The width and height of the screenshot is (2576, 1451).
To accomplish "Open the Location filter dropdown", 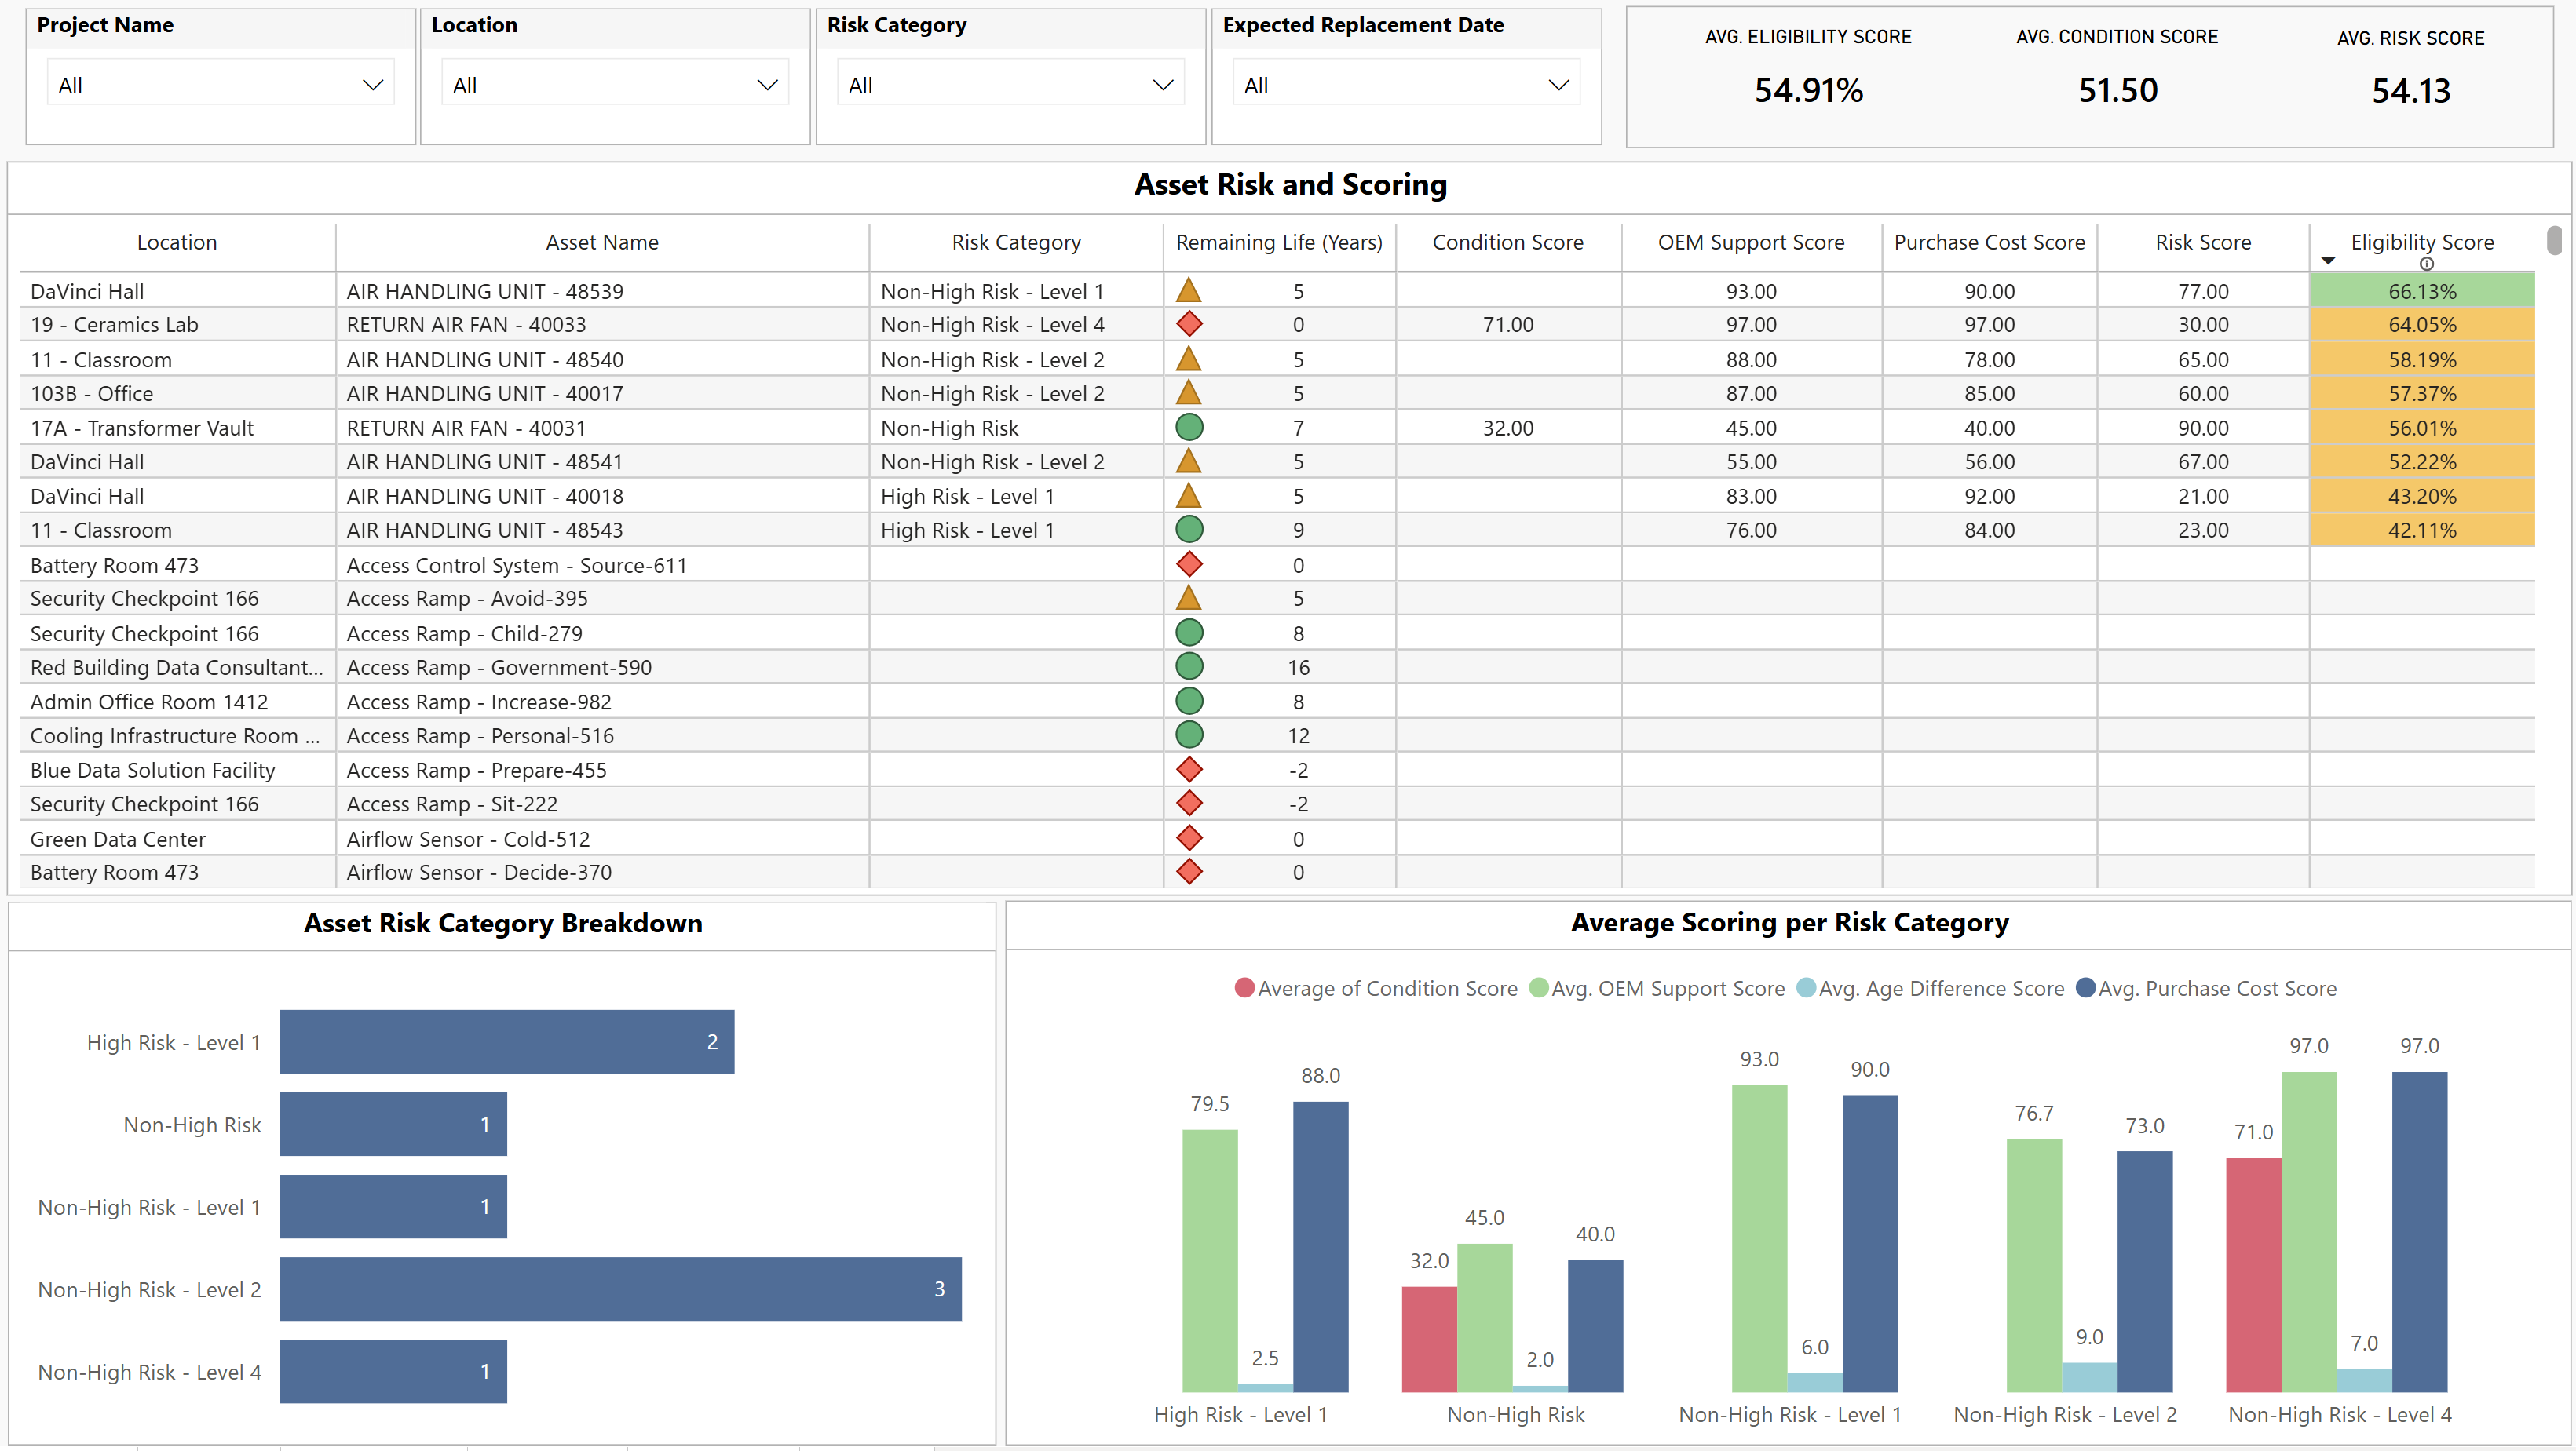I will coord(614,85).
